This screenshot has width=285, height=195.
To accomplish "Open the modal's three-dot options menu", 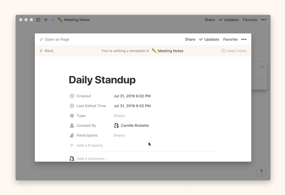I will tap(244, 39).
